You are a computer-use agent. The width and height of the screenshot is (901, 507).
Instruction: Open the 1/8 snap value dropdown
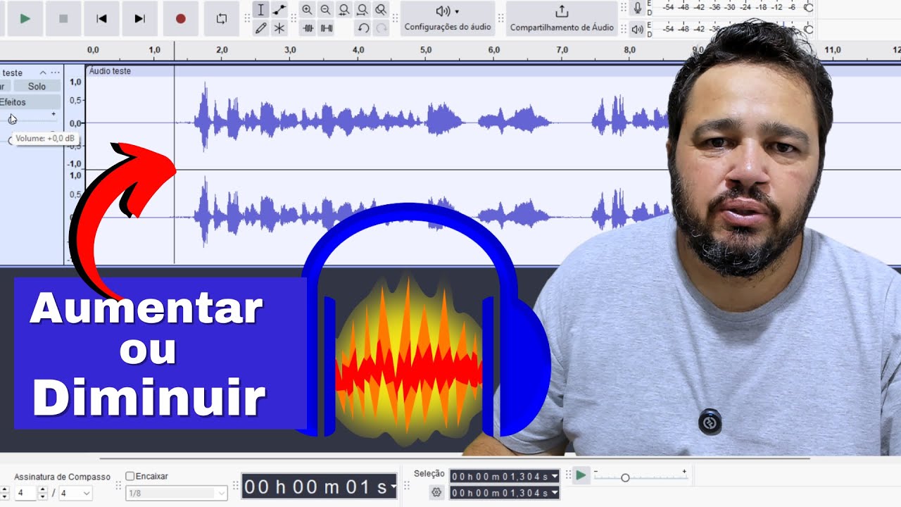click(176, 493)
